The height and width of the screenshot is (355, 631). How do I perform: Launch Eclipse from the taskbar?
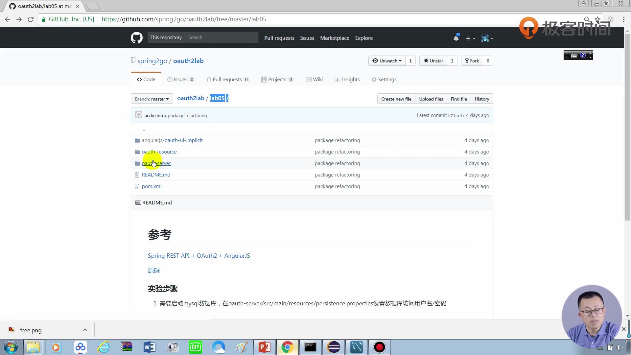(334, 347)
